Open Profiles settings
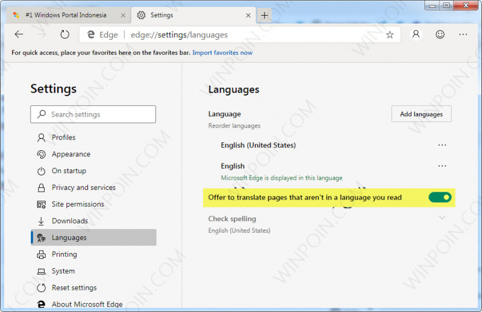The height and width of the screenshot is (312, 482). [x=93, y=138]
